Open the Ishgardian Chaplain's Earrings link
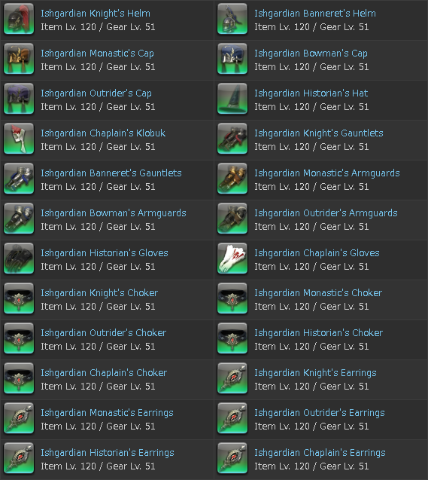428x480 pixels. (320, 453)
